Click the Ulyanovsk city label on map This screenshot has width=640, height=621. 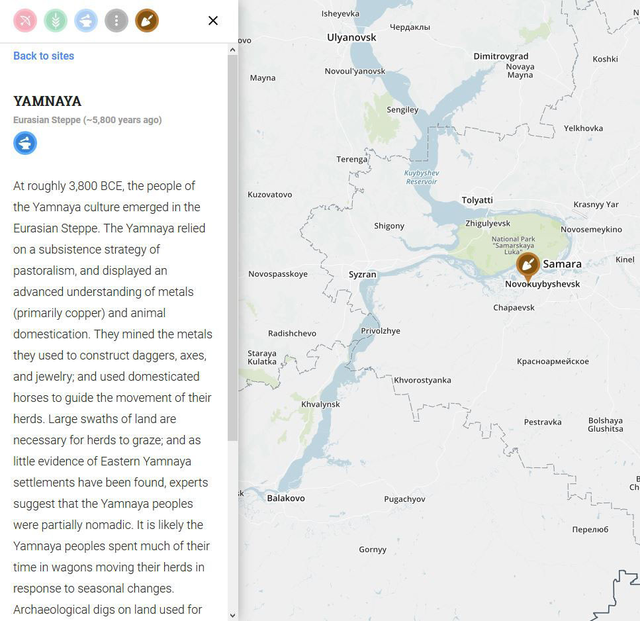(351, 38)
